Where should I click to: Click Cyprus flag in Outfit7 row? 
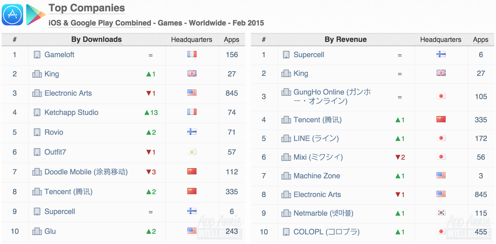192,151
